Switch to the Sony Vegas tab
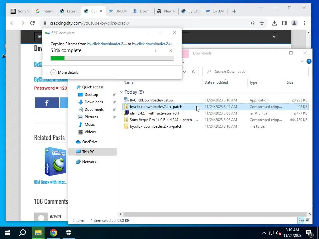This screenshot has width=319, height=239. [x=20, y=11]
